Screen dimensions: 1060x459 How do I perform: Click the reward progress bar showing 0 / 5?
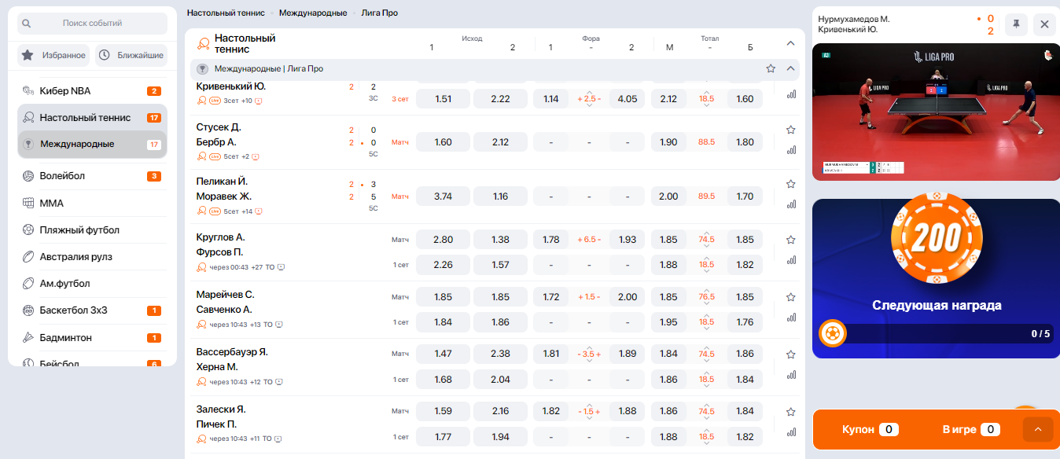point(936,334)
